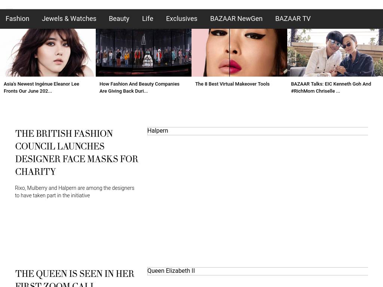383x287 pixels.
Task: Open the Life category
Action: tap(147, 19)
